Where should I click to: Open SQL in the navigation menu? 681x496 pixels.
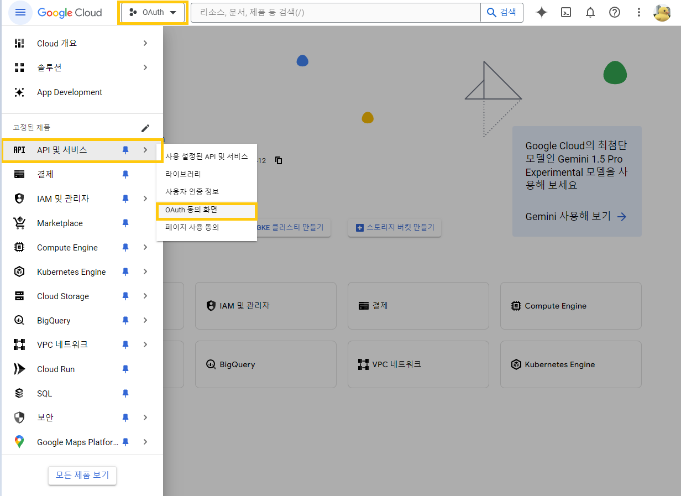coord(82,393)
